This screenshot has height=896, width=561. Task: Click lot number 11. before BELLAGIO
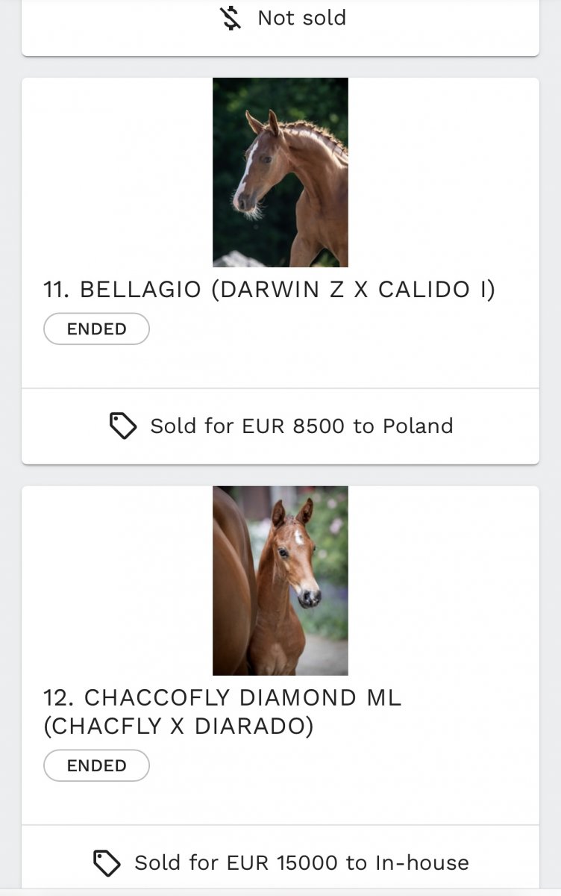coord(57,290)
